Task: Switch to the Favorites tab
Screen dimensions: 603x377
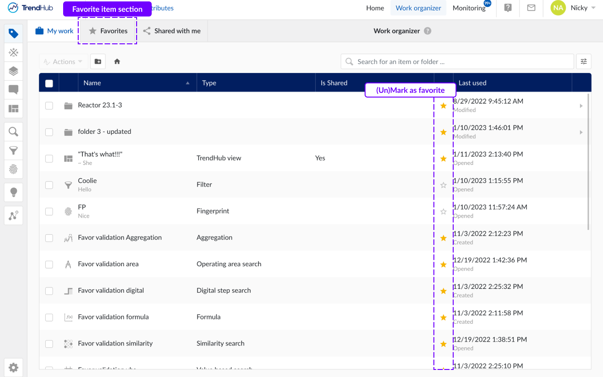Action: click(x=108, y=31)
